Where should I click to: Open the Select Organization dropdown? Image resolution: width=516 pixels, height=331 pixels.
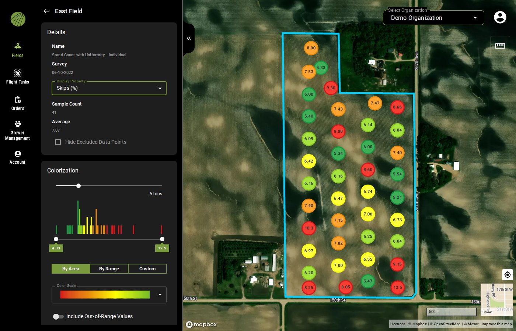pyautogui.click(x=433, y=18)
